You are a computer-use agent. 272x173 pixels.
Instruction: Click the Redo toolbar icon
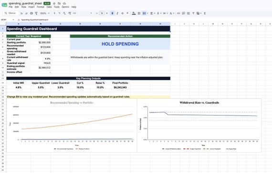coord(26,13)
